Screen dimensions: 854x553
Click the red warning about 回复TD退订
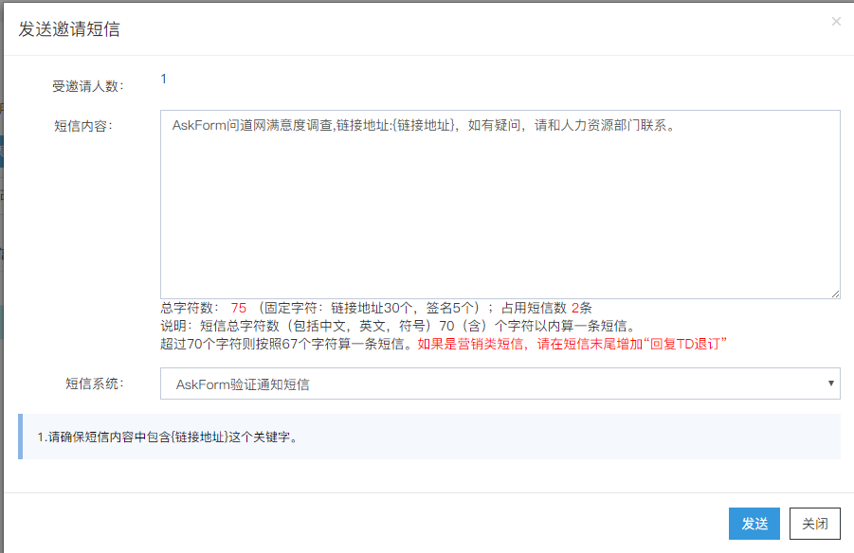click(x=572, y=344)
